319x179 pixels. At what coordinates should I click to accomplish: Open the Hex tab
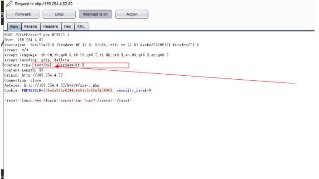click(x=68, y=26)
